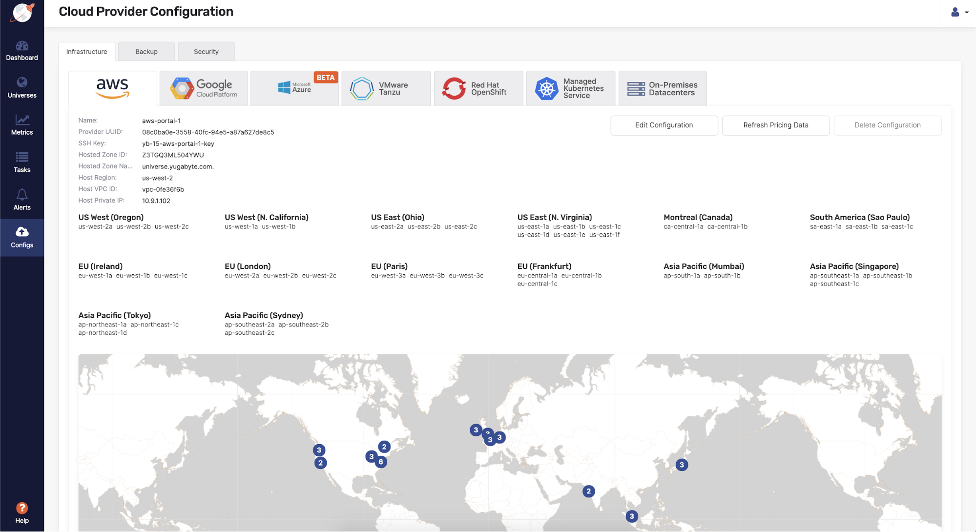Select the Google Cloud Platform provider tab

coord(204,88)
